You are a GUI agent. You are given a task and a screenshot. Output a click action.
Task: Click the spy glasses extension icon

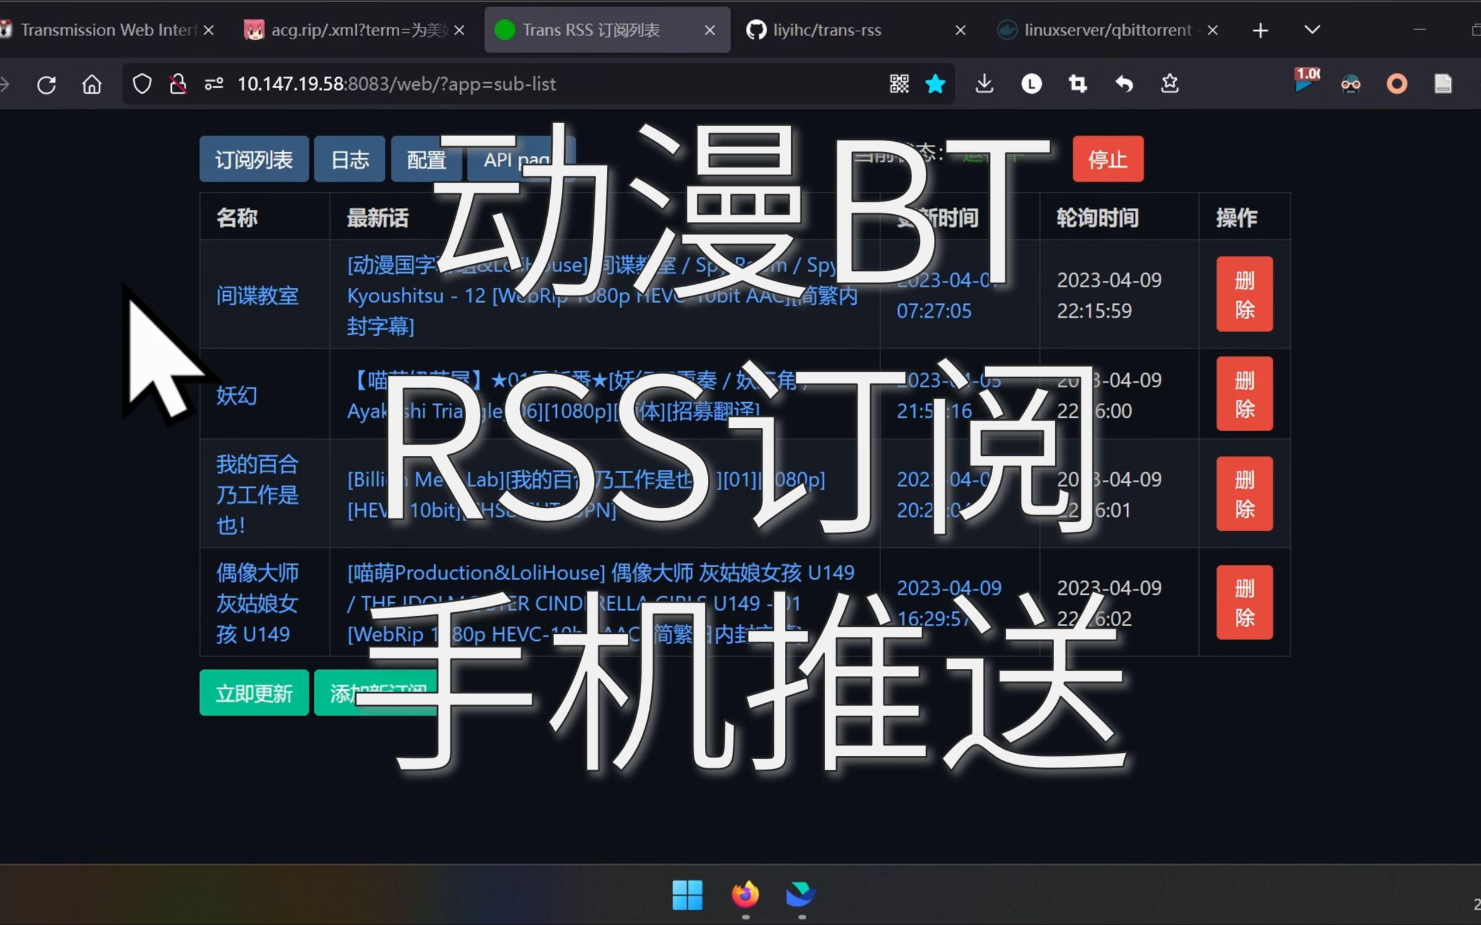(x=1351, y=84)
